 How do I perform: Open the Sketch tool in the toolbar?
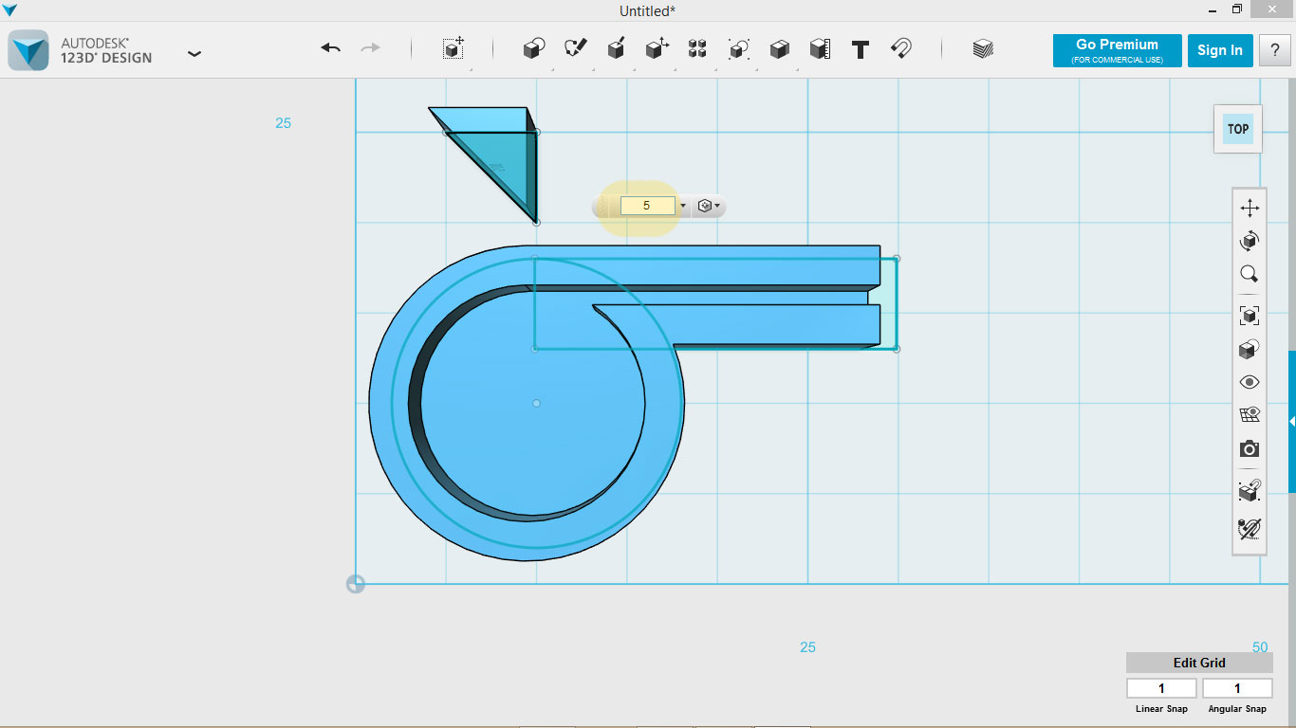coord(573,50)
